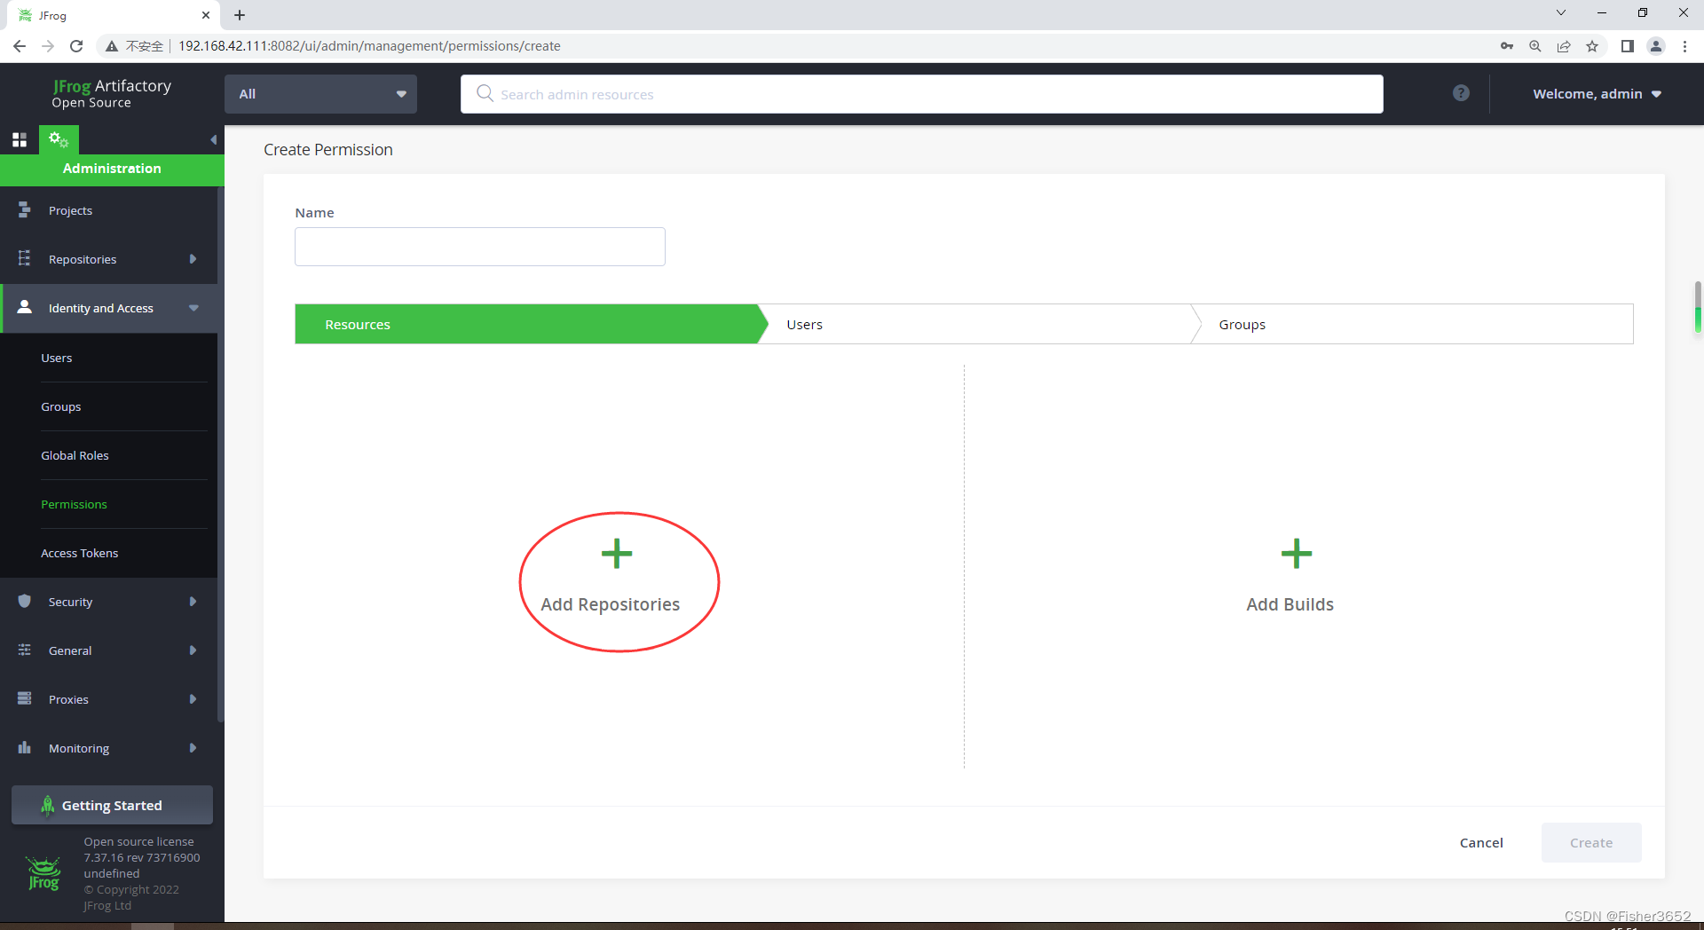Click the Add Builds label
The width and height of the screenshot is (1704, 930).
tap(1290, 604)
